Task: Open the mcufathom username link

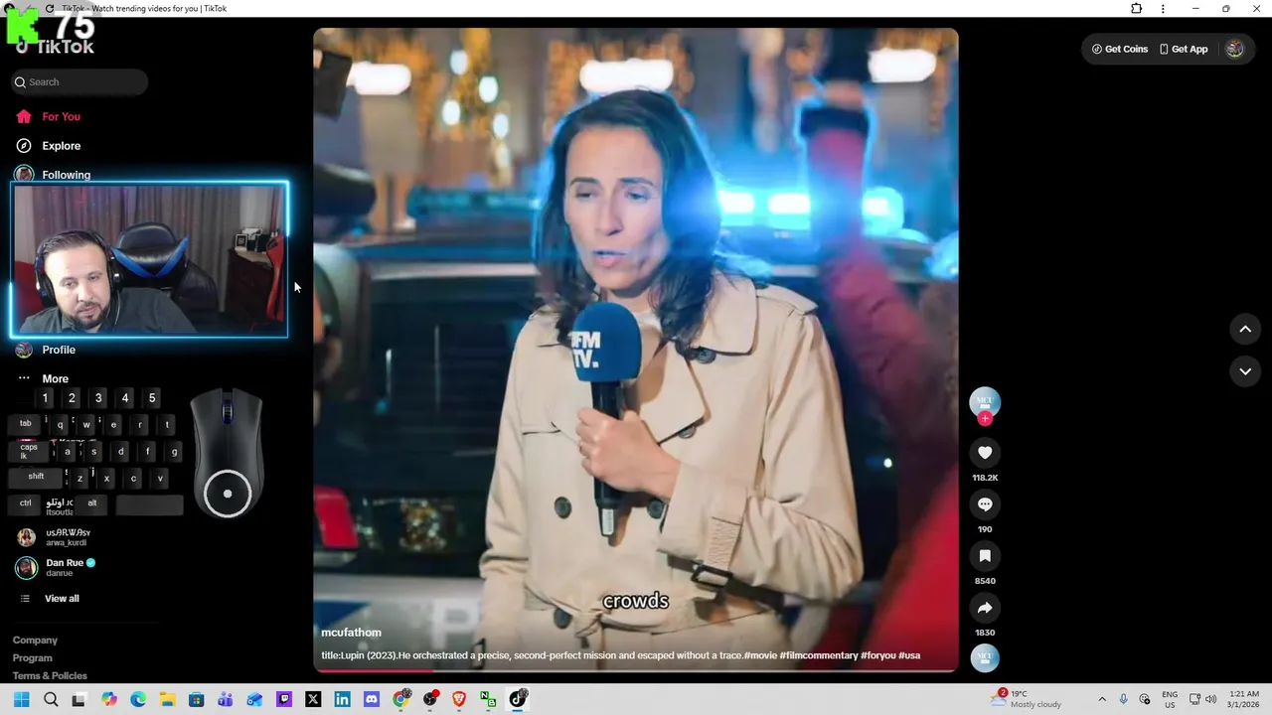Action: click(351, 633)
